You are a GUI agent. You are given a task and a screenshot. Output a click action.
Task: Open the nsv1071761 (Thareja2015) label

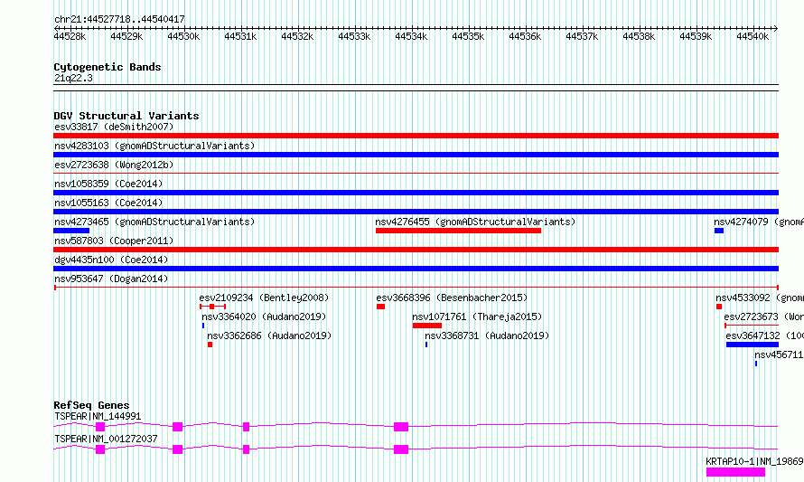[477, 317]
